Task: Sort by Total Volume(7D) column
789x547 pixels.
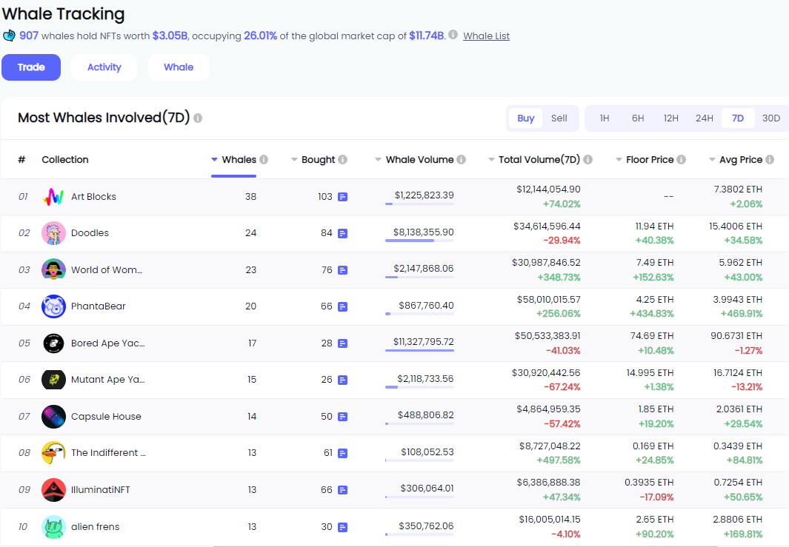Action: coord(534,159)
